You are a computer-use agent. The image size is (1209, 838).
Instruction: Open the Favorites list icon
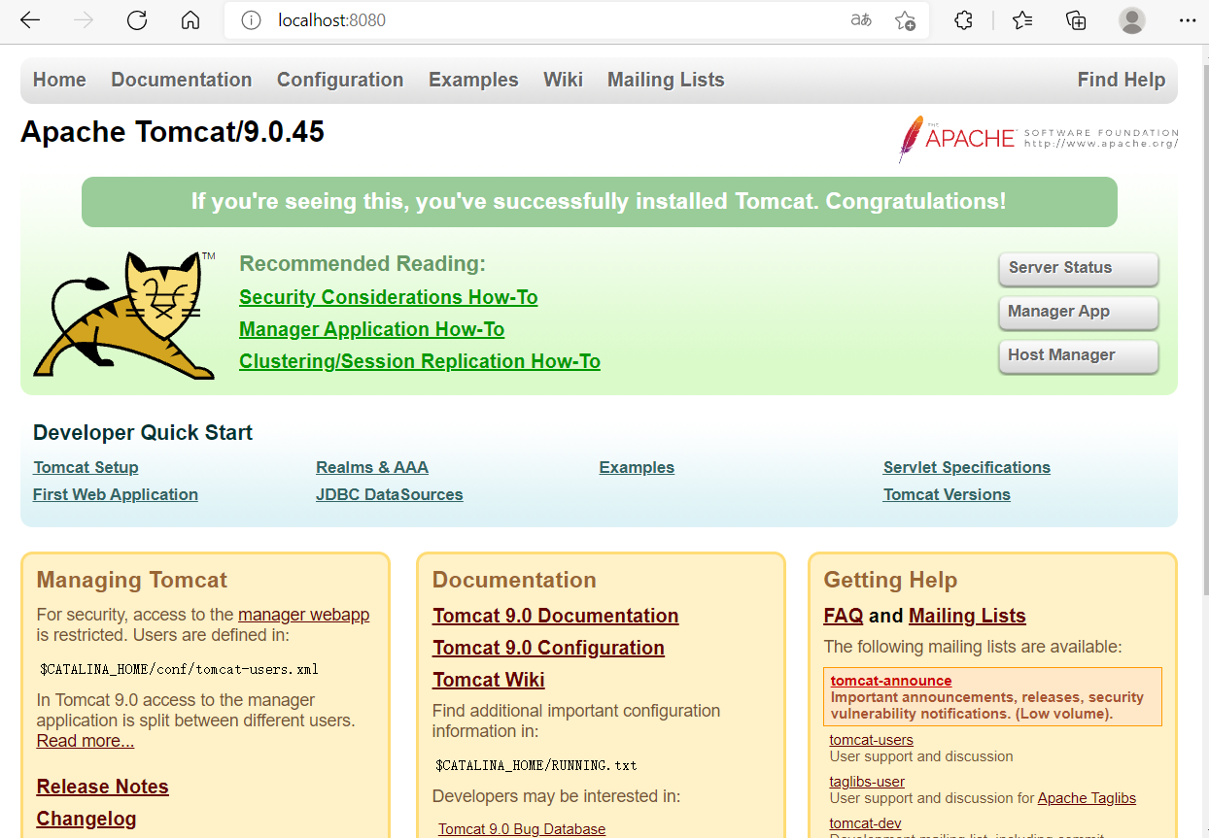point(1022,20)
